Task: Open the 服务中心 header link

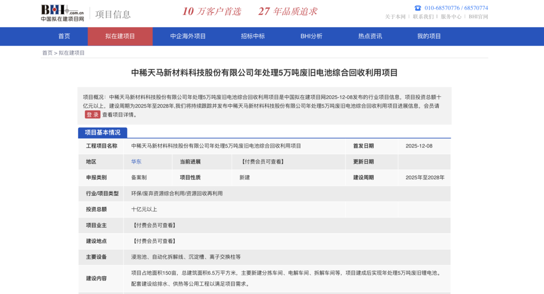Action: pyautogui.click(x=451, y=17)
